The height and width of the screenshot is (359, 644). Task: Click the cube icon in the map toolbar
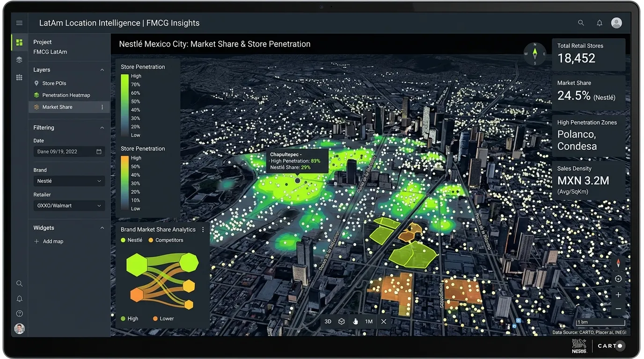(342, 321)
